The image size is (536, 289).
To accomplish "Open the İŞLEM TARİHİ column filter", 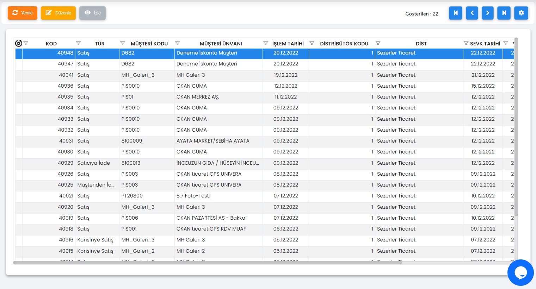I will point(266,43).
